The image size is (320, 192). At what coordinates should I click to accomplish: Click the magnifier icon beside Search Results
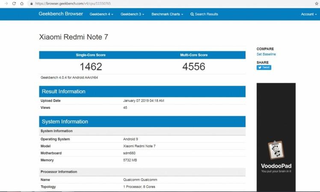[x=192, y=14]
